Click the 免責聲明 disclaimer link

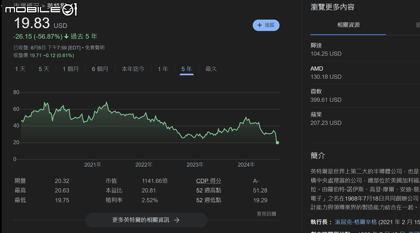pos(95,48)
